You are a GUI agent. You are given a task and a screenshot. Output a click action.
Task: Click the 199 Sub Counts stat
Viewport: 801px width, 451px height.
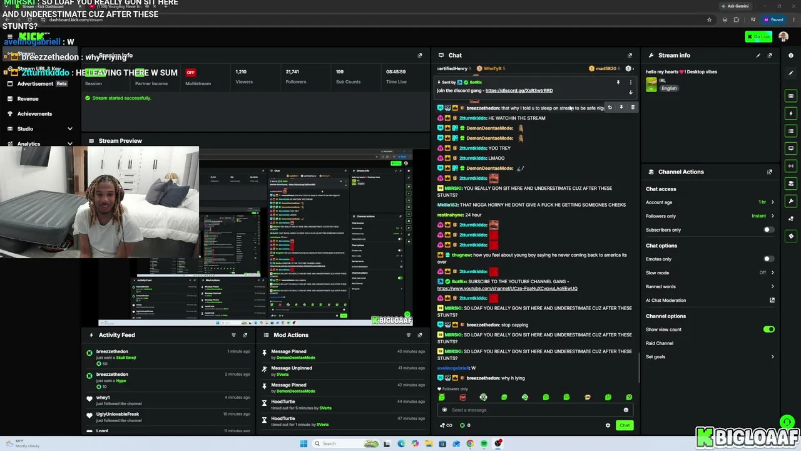(348, 76)
